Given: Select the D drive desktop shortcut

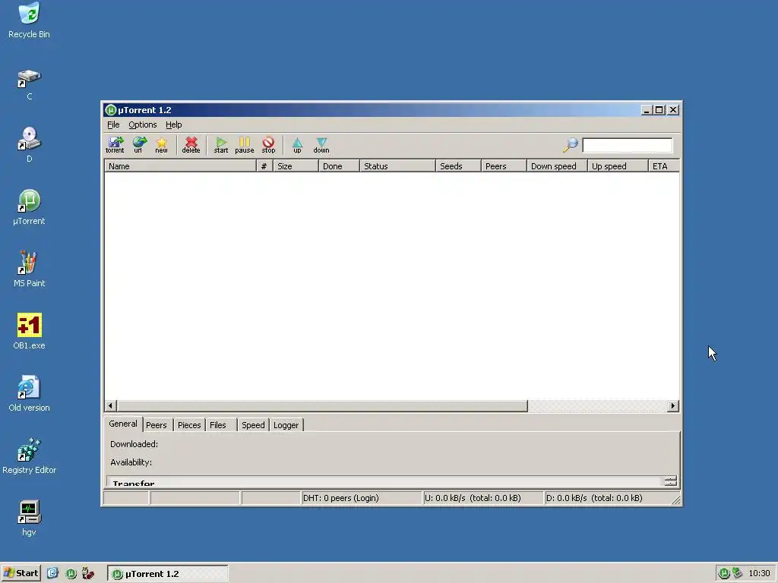Looking at the screenshot, I should [x=30, y=145].
